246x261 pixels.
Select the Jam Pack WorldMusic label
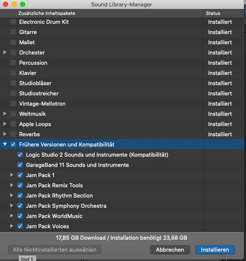(54, 216)
